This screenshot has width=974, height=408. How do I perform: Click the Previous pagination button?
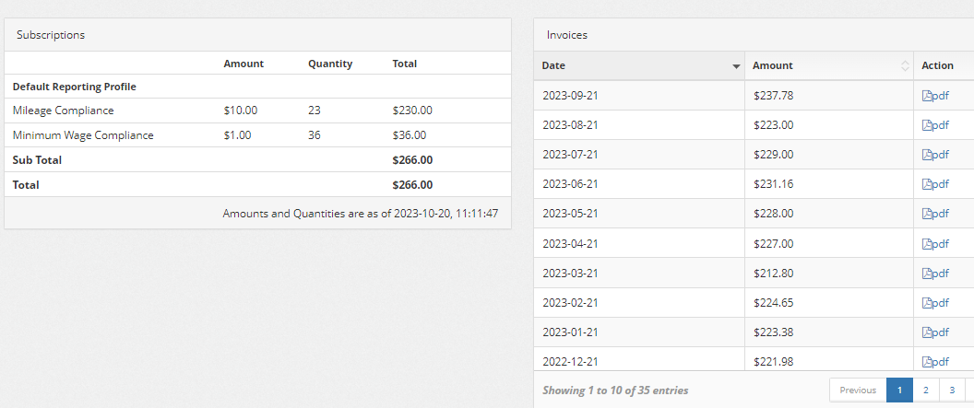[858, 391]
